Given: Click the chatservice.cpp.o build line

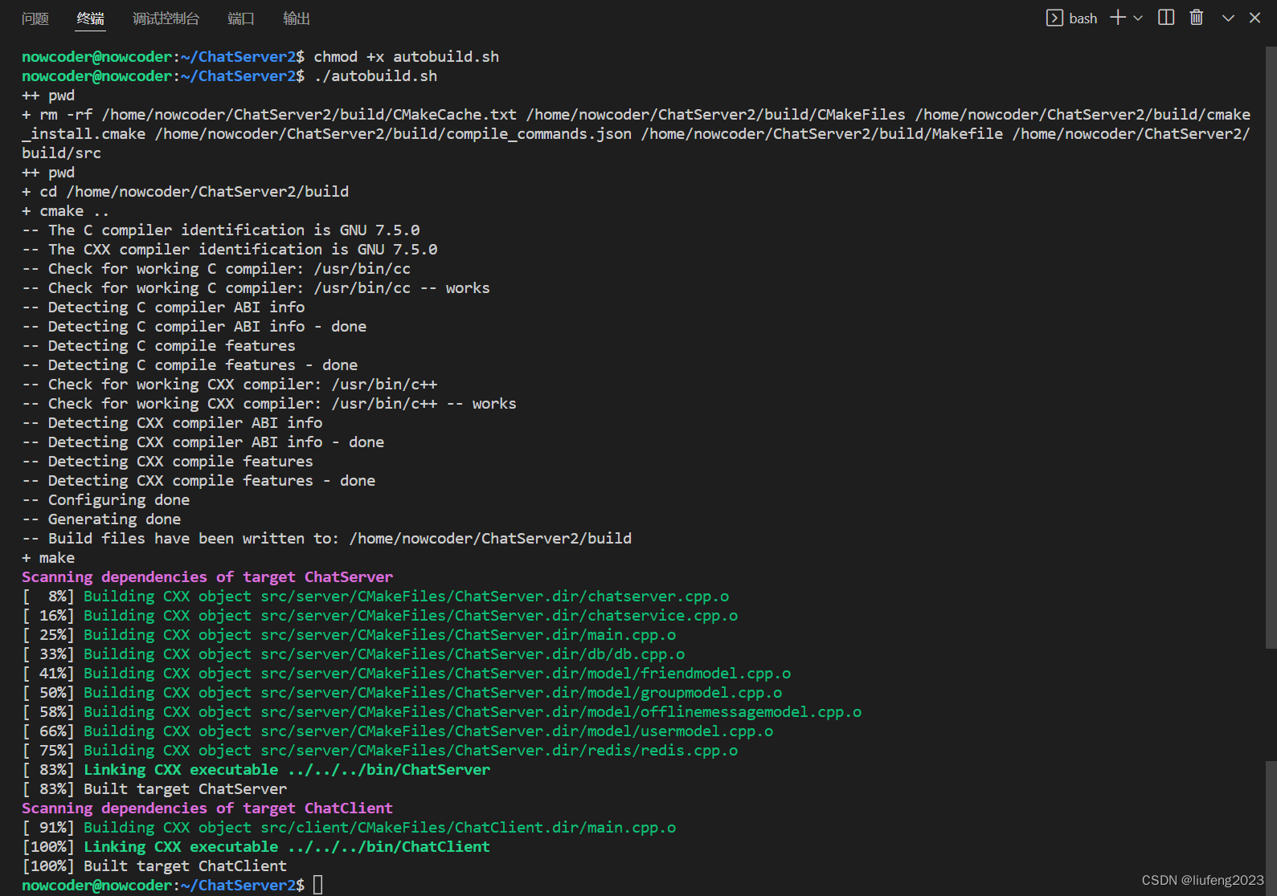Looking at the screenshot, I should (x=380, y=616).
